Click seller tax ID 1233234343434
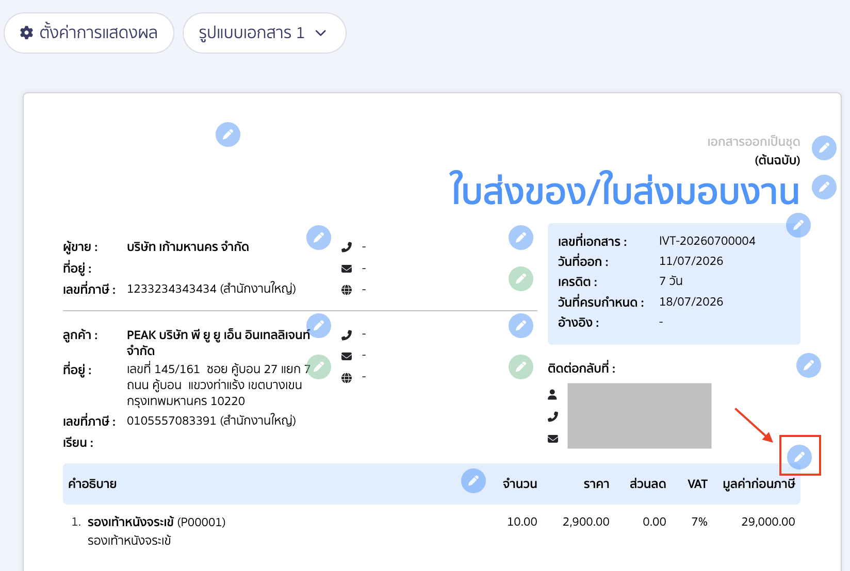The image size is (850, 571). tap(172, 289)
